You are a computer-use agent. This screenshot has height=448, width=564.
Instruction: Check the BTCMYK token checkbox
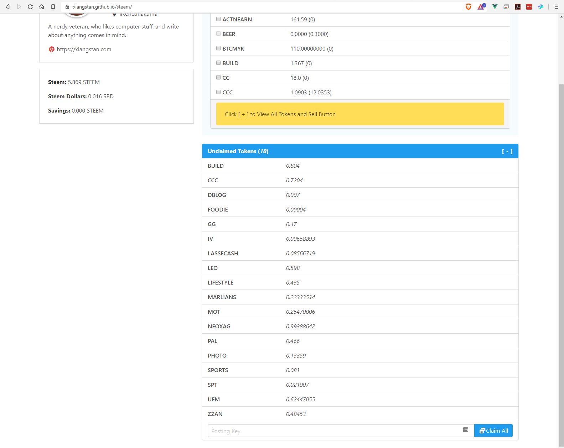pos(218,48)
